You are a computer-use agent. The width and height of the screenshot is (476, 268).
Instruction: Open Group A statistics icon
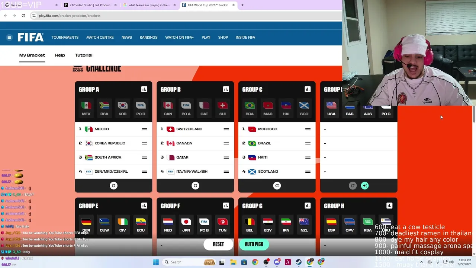coord(144,89)
